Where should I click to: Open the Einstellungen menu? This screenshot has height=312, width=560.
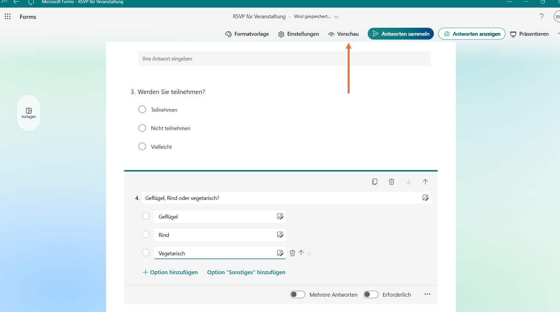298,34
